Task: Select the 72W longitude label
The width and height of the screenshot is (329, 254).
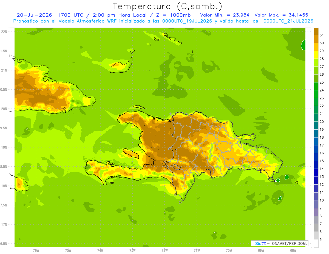Action: [x=164, y=250]
